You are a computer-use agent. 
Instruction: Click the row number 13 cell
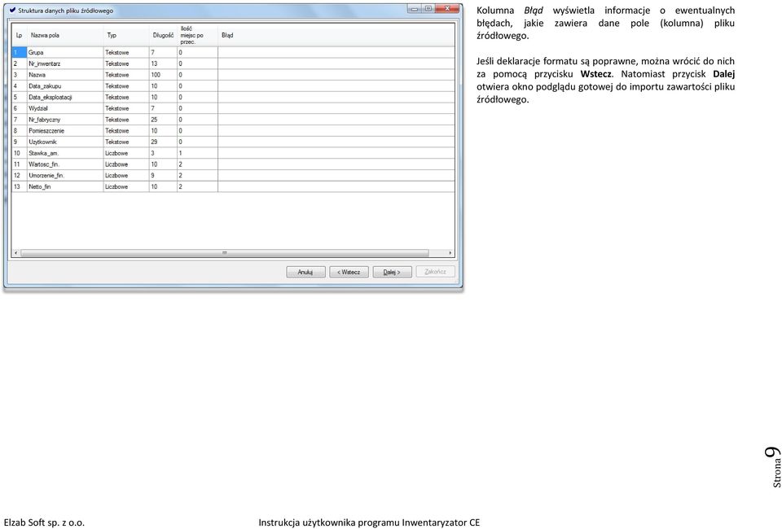click(x=20, y=187)
